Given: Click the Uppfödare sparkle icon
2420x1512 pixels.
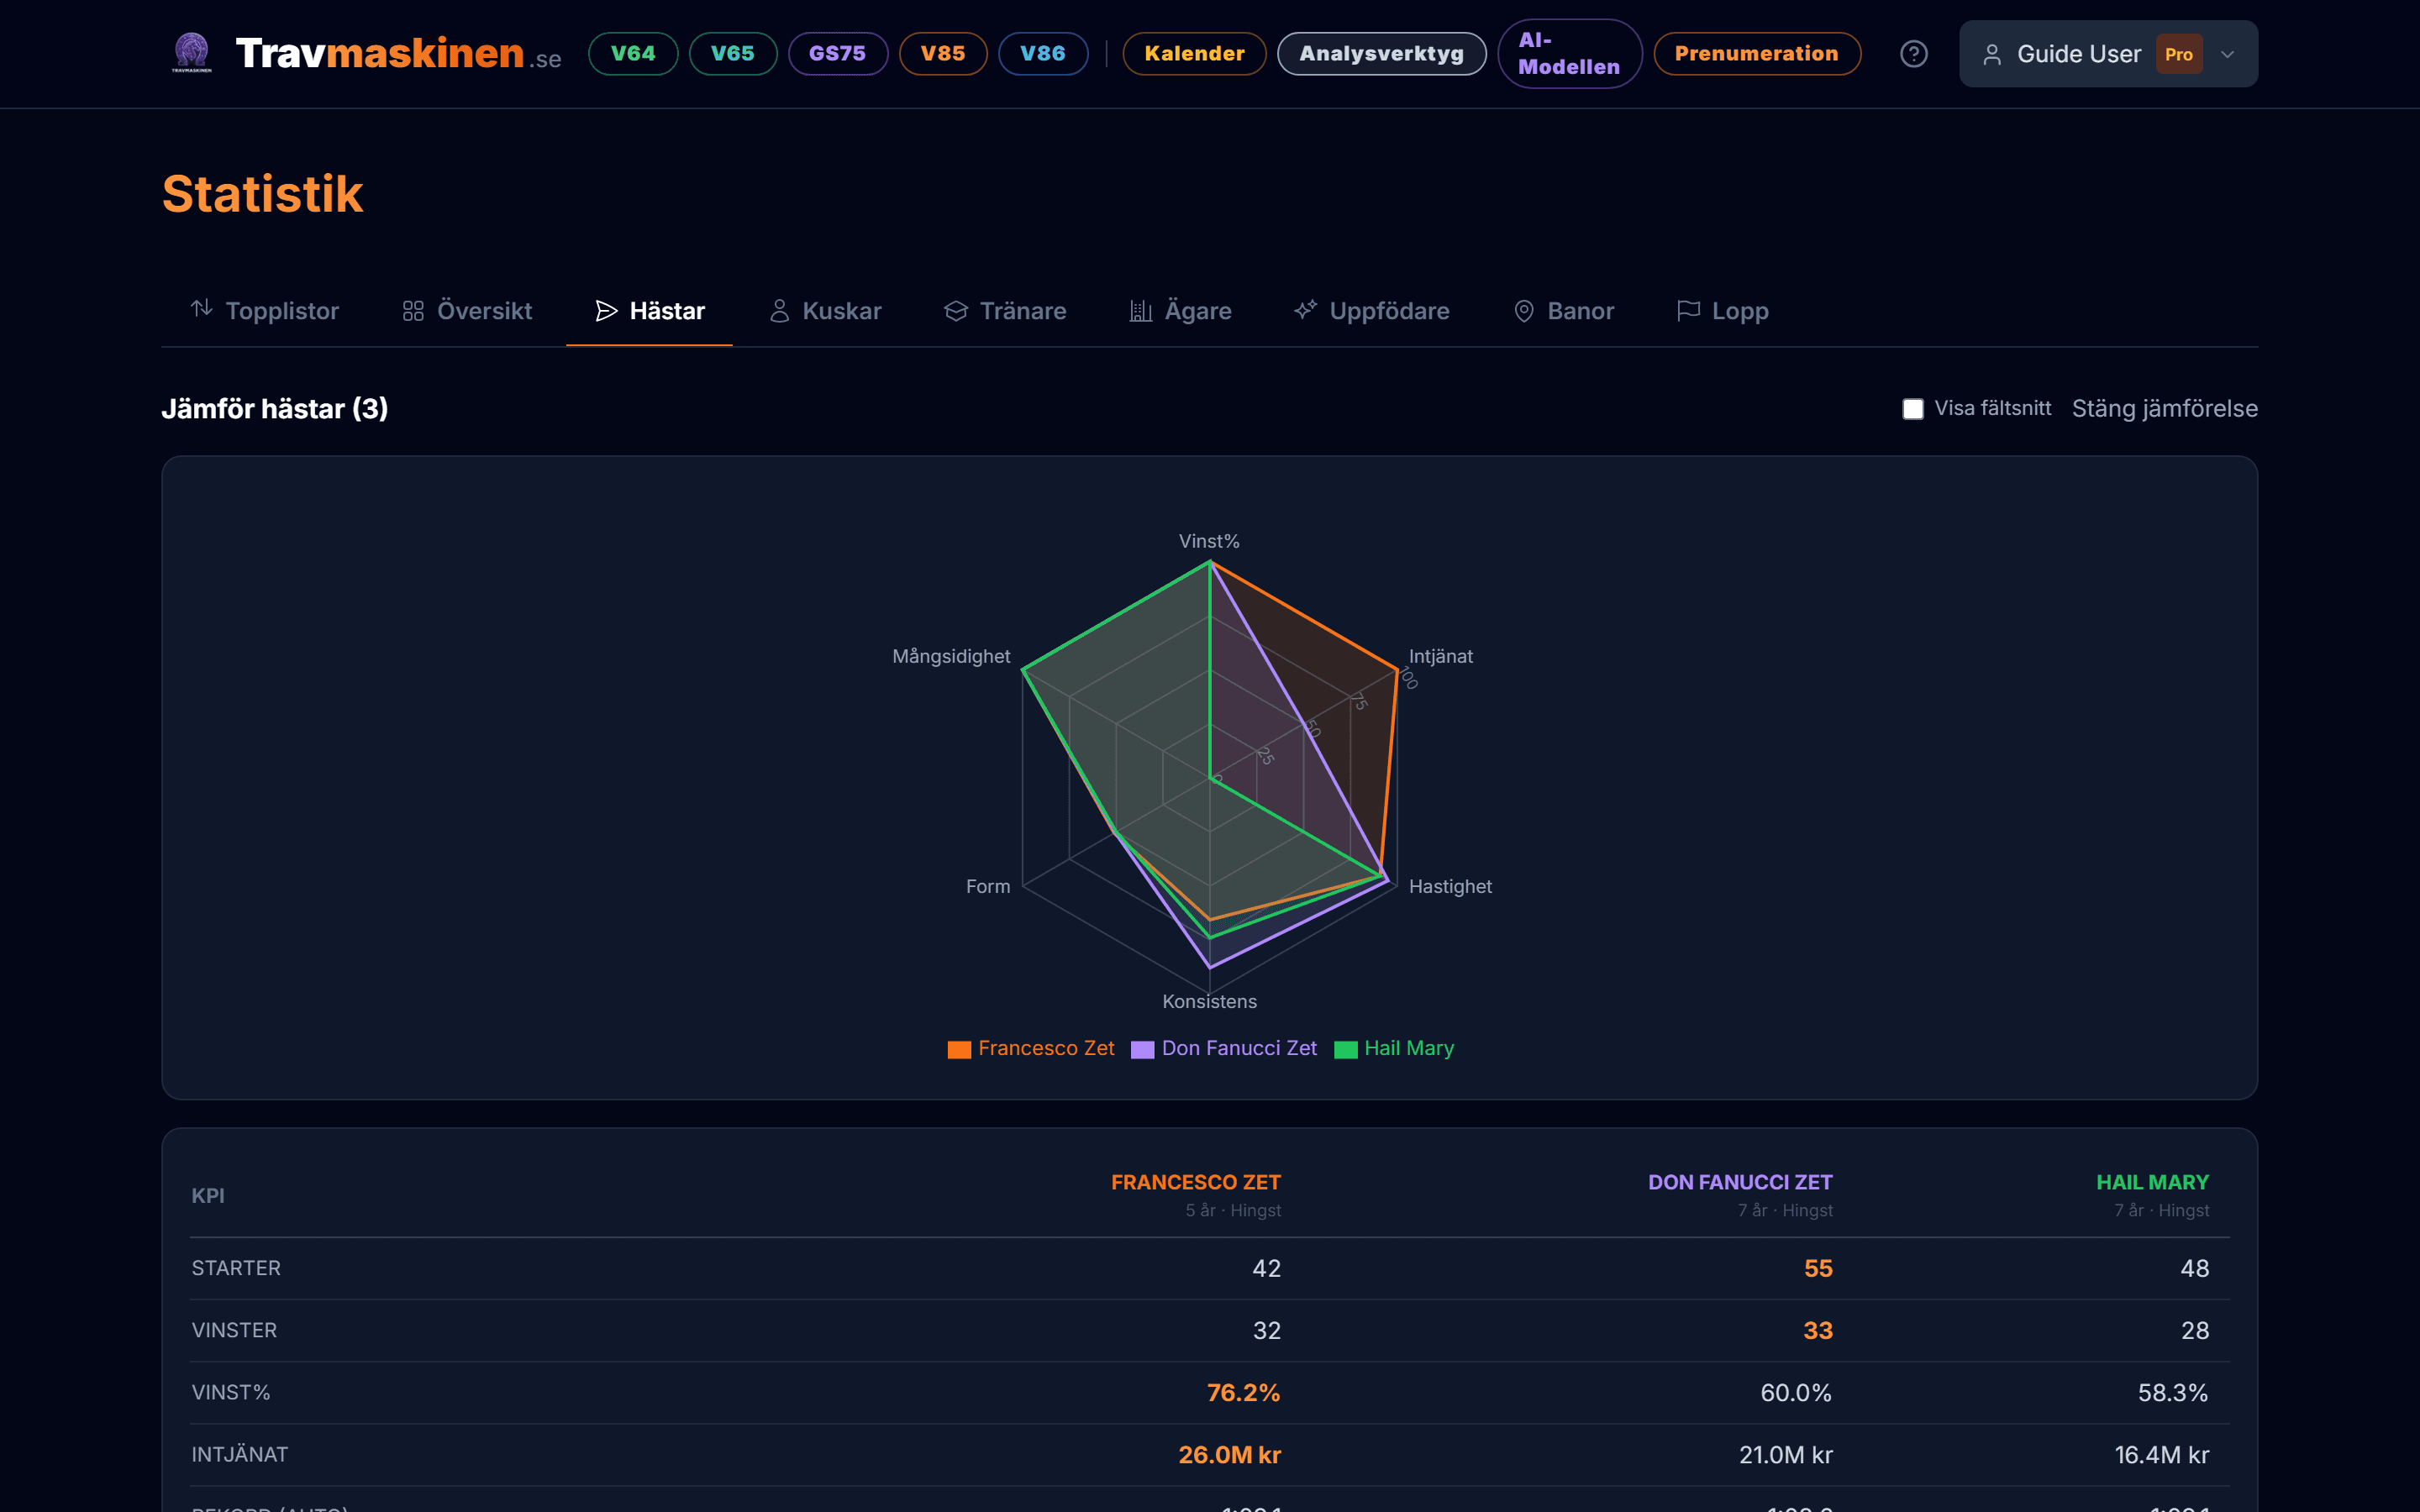Looking at the screenshot, I should tap(1305, 311).
